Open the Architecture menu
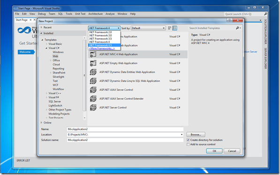 point(95,14)
